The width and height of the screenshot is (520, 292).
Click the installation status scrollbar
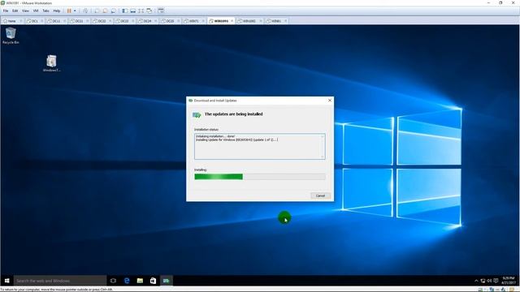tap(323, 146)
